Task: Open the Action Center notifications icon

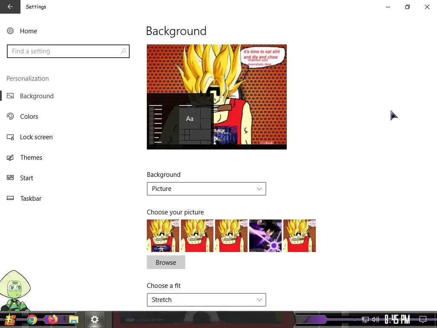Action: [x=423, y=319]
